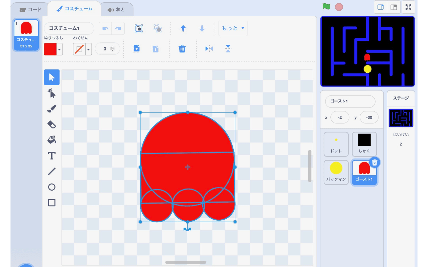Click the horizontal canvas scrollbar
The width and height of the screenshot is (428, 267).
click(x=186, y=262)
